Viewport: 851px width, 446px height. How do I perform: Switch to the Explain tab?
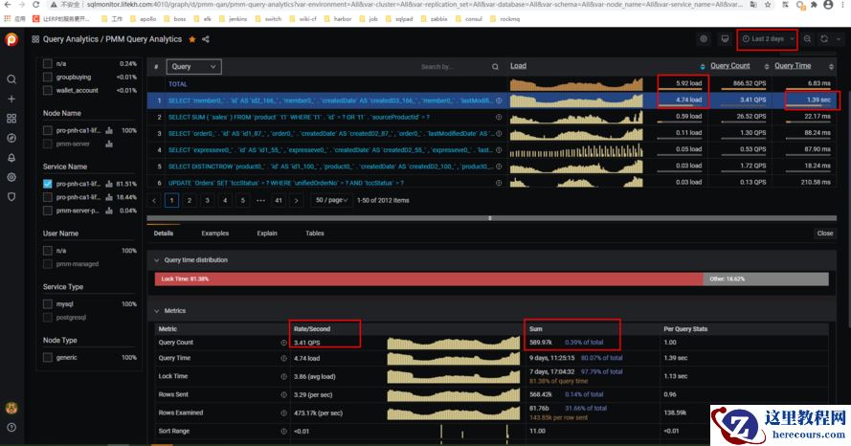click(267, 234)
